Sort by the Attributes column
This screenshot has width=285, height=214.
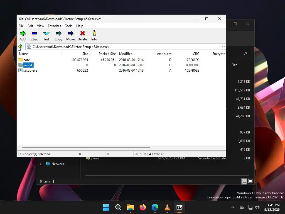(159, 54)
